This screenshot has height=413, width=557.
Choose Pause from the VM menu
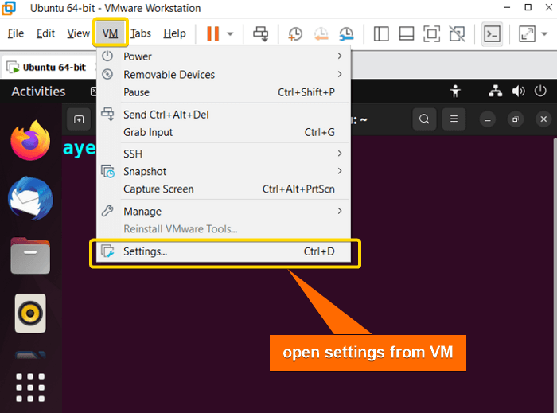pyautogui.click(x=224, y=92)
